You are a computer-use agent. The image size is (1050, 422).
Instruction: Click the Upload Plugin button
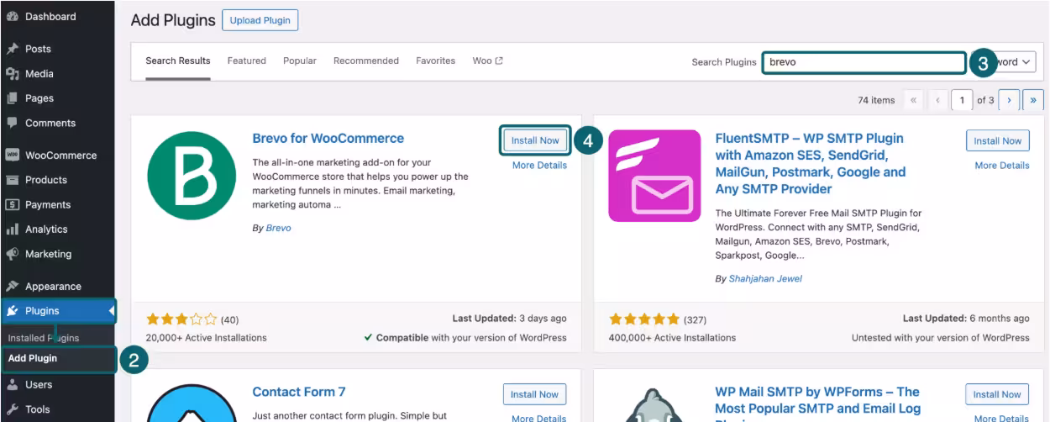[260, 20]
